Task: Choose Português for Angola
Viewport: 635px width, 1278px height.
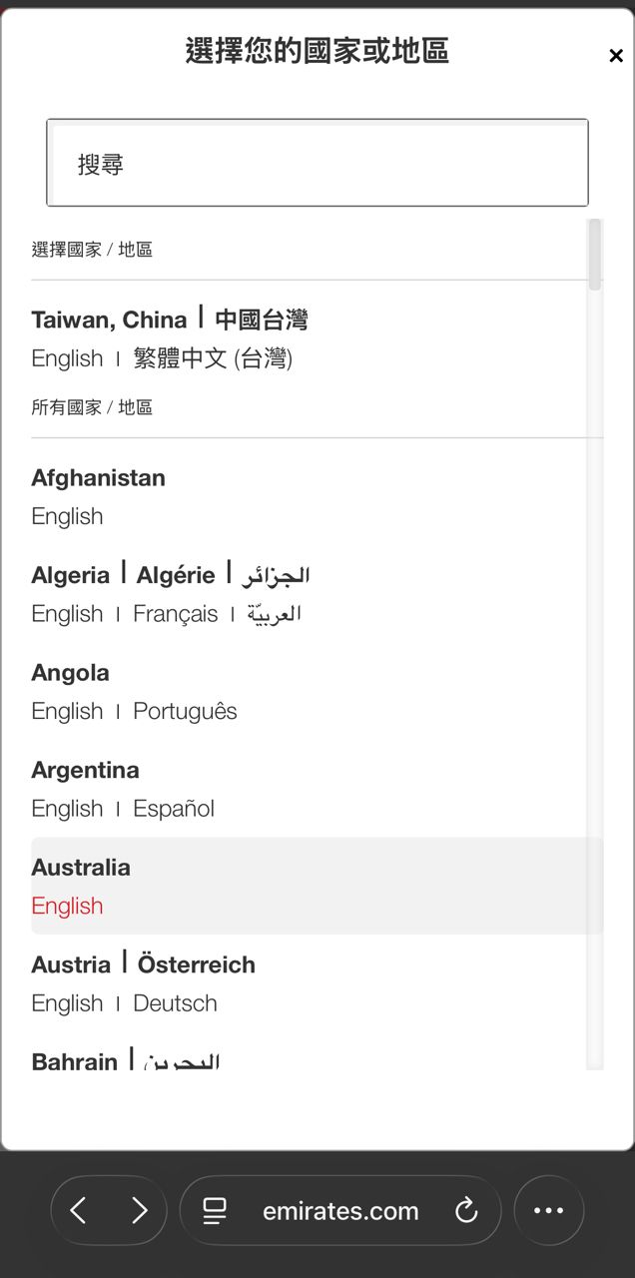Action: [185, 711]
